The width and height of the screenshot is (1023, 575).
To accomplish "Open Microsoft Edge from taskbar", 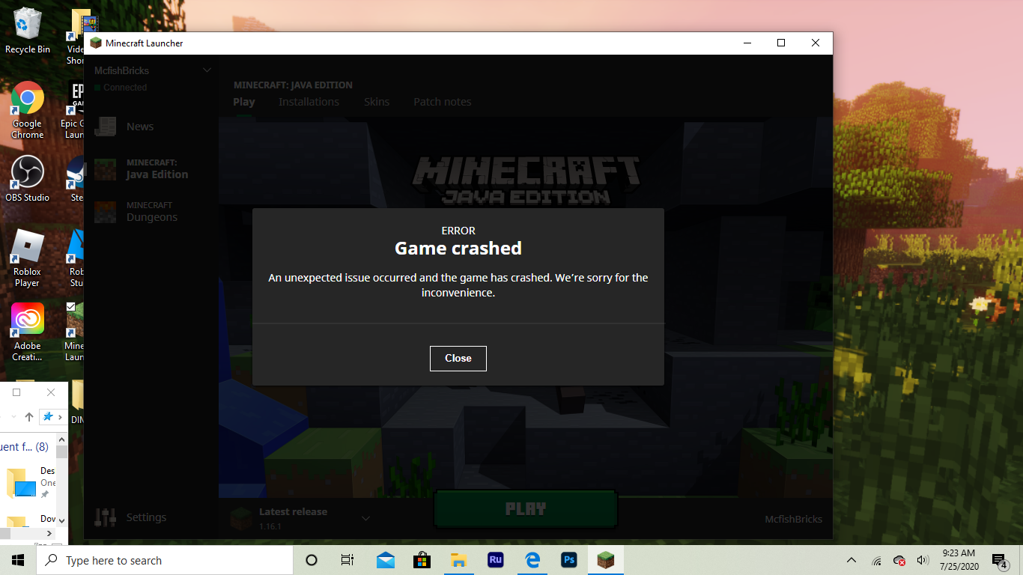I will point(532,560).
